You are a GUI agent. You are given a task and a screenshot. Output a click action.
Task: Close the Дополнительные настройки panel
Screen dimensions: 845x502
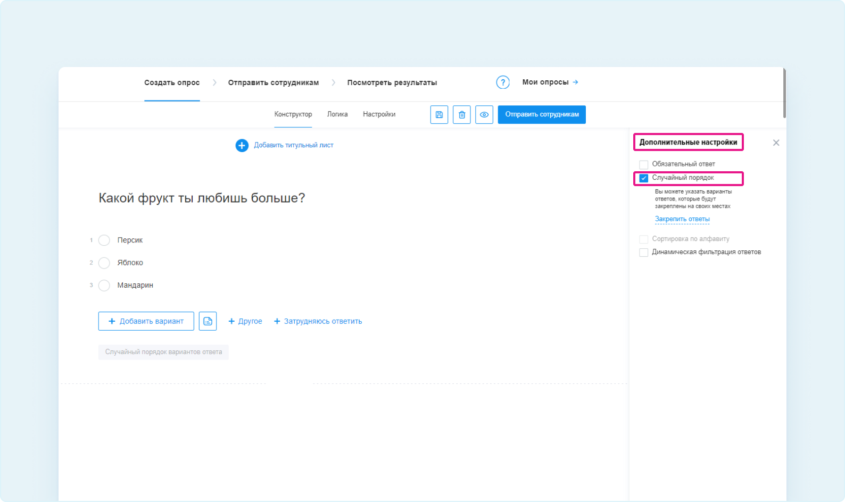pyautogui.click(x=776, y=143)
